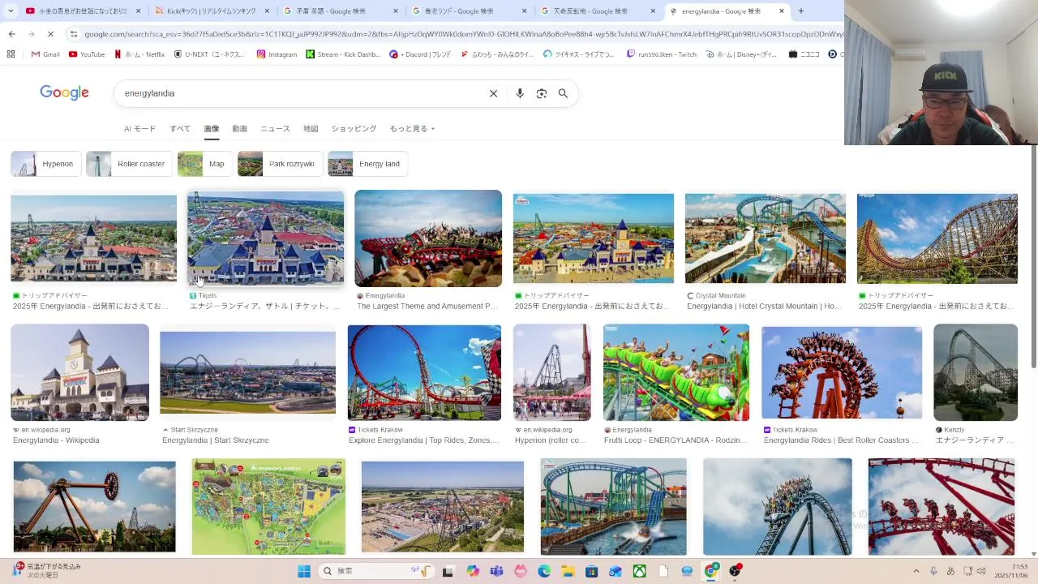Open a new browser tab
The height and width of the screenshot is (584, 1038).
click(x=801, y=11)
